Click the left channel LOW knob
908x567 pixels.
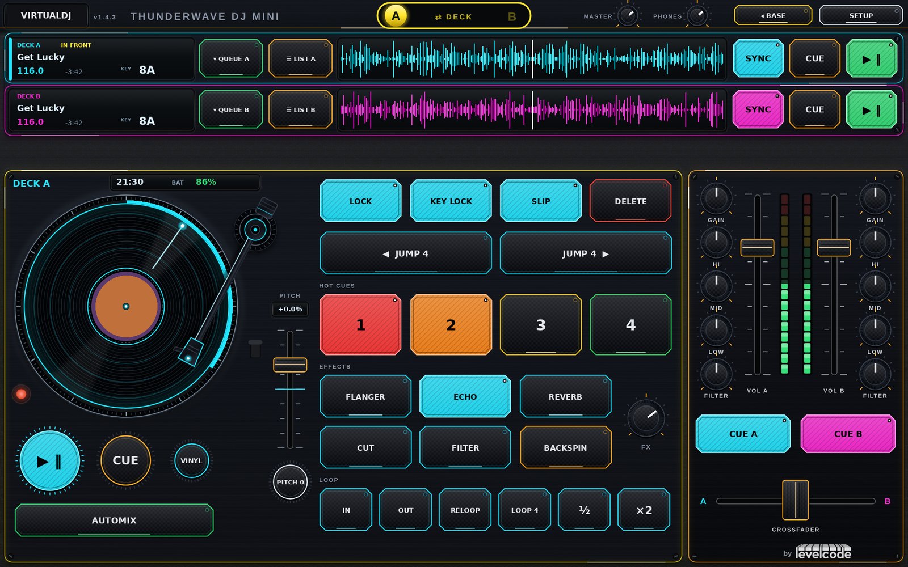pos(716,330)
